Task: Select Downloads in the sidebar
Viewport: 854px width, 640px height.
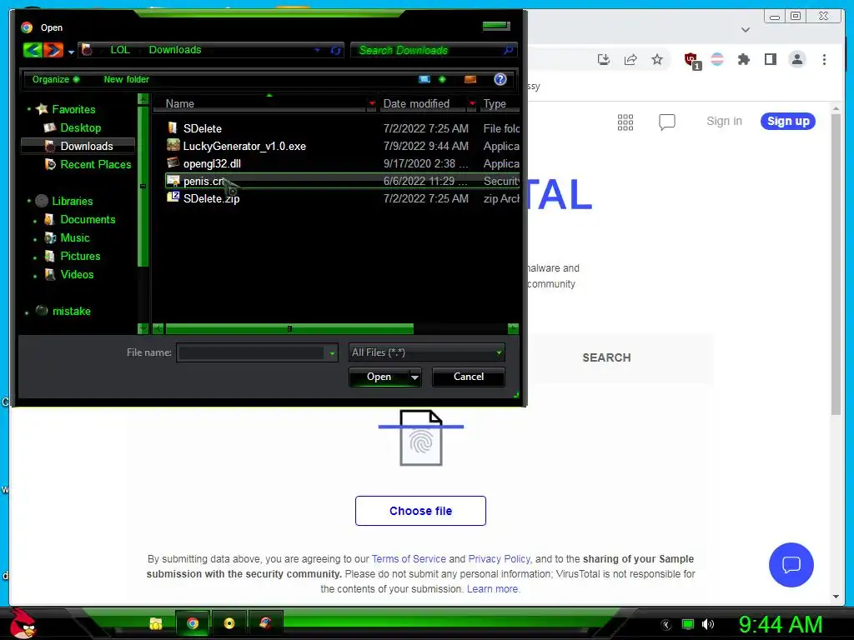Action: tap(87, 146)
